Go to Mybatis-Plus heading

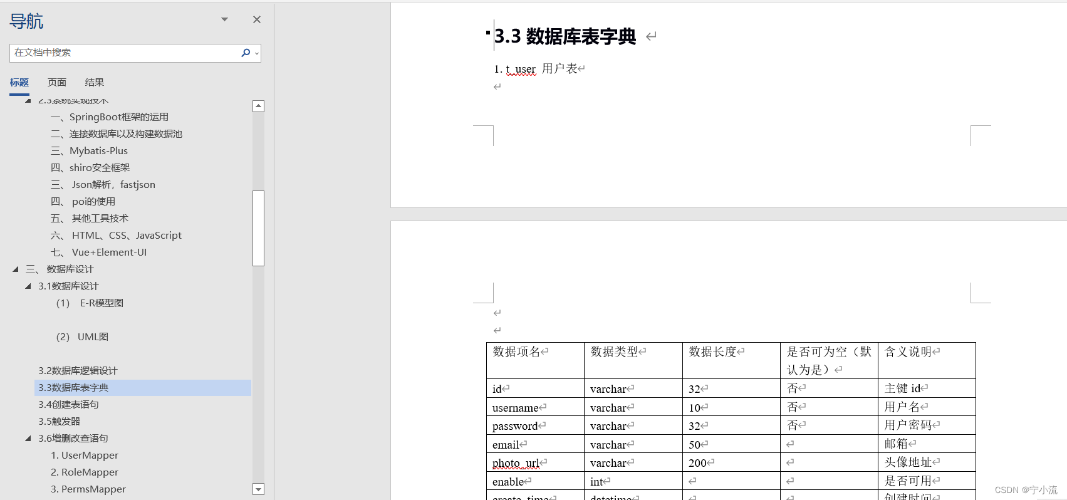[x=89, y=150]
